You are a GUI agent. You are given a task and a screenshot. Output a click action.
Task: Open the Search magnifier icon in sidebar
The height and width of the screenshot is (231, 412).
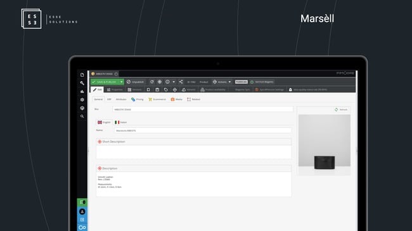point(82,116)
